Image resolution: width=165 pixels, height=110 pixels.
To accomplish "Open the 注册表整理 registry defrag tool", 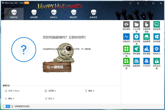I will click(x=127, y=61).
